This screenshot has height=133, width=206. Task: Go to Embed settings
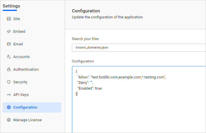click(x=19, y=32)
